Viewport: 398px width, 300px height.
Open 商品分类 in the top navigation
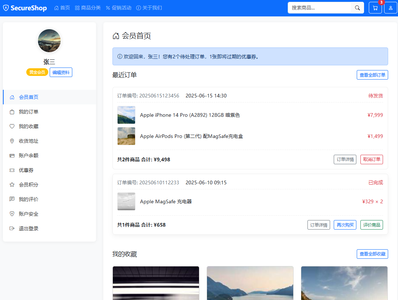point(88,8)
